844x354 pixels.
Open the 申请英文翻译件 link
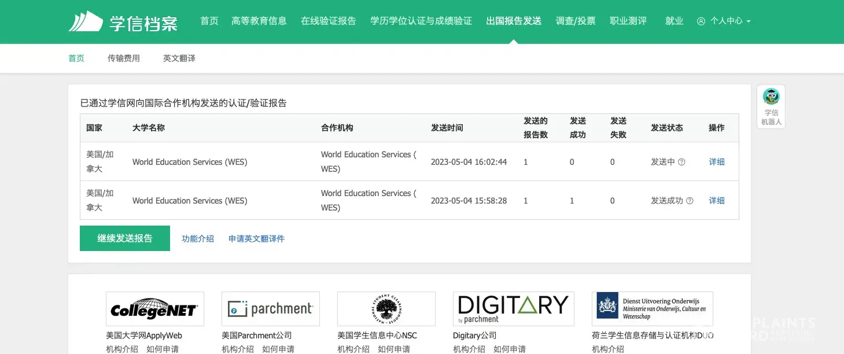(256, 239)
